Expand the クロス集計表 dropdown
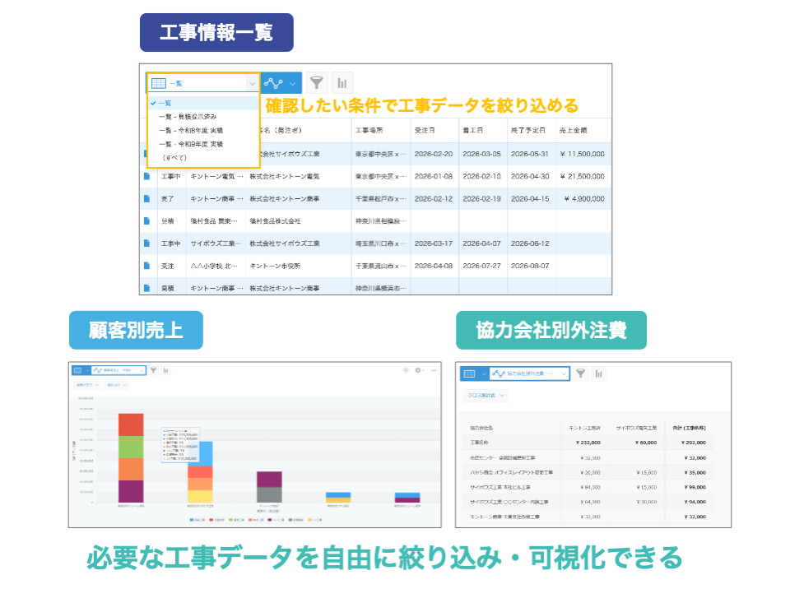 click(486, 396)
